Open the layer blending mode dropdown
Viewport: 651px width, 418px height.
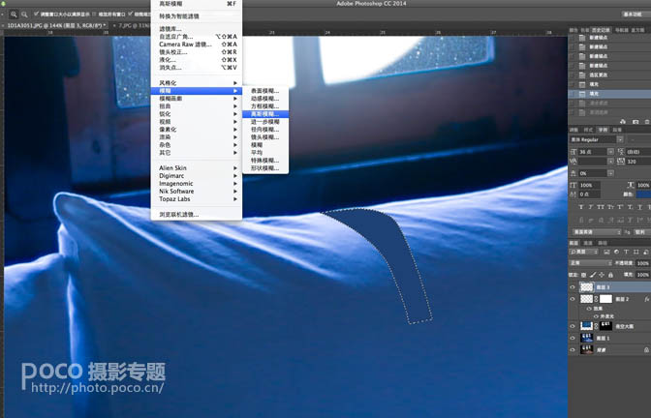(590, 263)
